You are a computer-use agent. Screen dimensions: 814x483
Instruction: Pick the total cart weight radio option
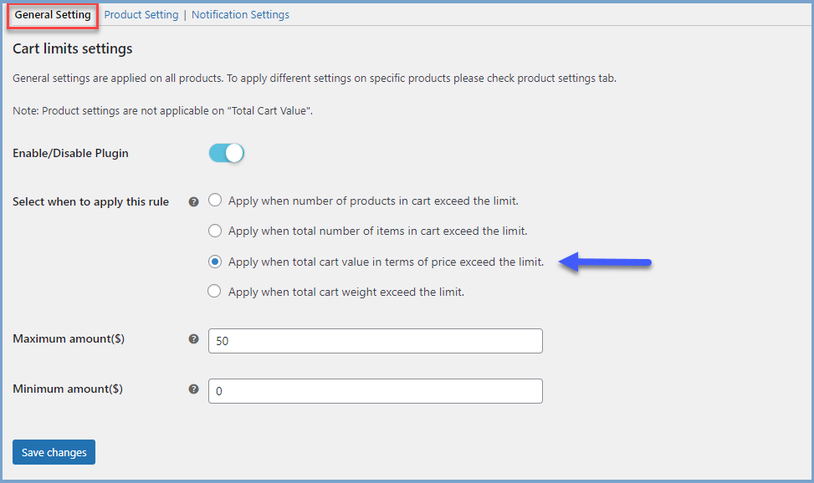click(215, 292)
